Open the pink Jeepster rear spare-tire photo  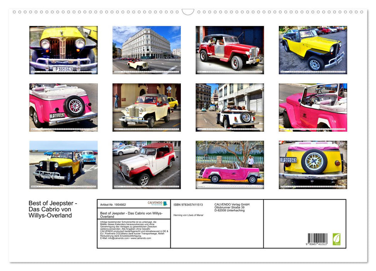[x=63, y=107]
